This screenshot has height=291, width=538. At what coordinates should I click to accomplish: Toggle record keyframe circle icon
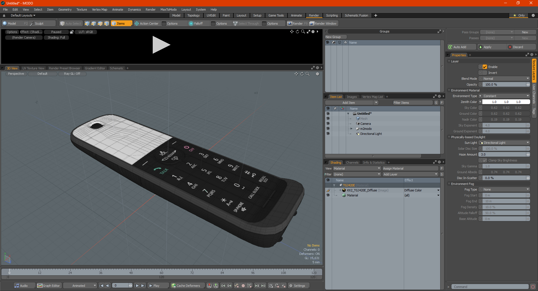pyautogui.click(x=243, y=286)
